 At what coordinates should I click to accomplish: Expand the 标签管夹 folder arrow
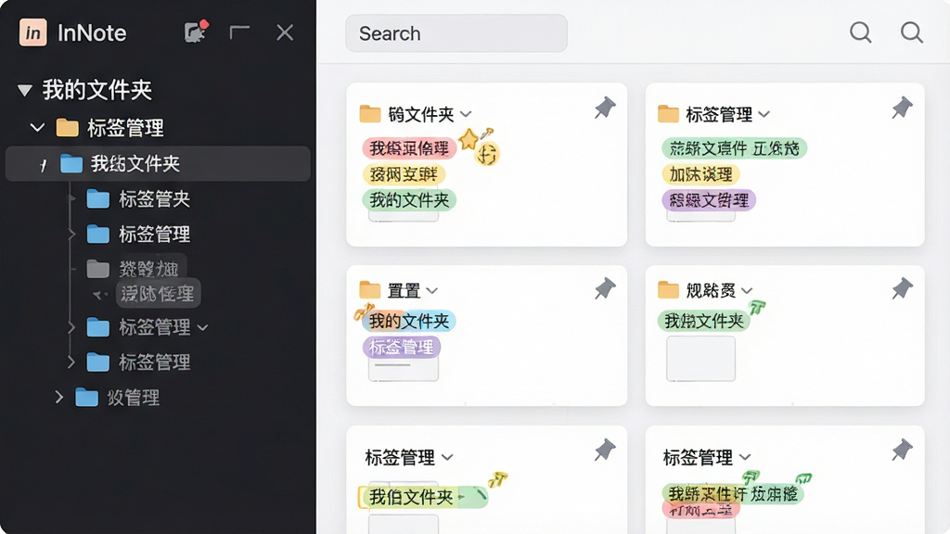point(71,198)
